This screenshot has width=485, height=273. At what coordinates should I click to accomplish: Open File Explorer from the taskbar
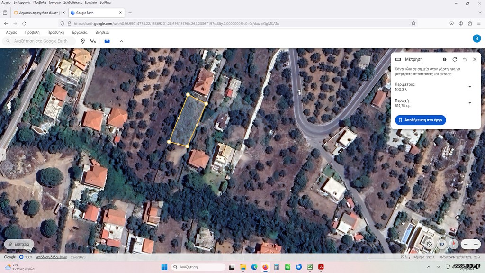[x=243, y=267]
